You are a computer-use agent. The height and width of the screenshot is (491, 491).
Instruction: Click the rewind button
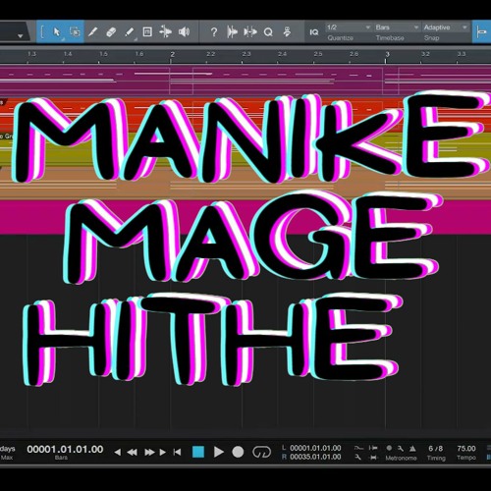pos(132,453)
